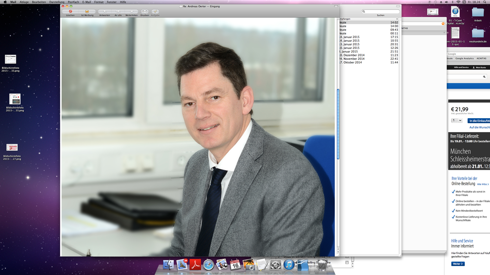Screen dimensions: 490x275
Task: Open Finder from the Dock
Action: coord(169,265)
